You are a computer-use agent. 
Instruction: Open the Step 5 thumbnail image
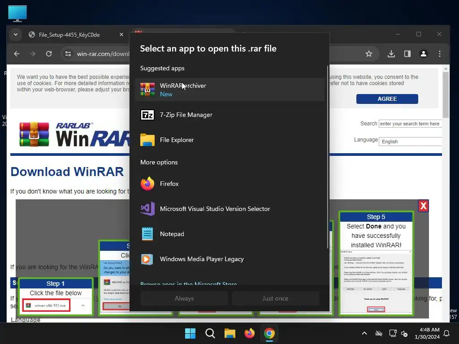point(376,282)
